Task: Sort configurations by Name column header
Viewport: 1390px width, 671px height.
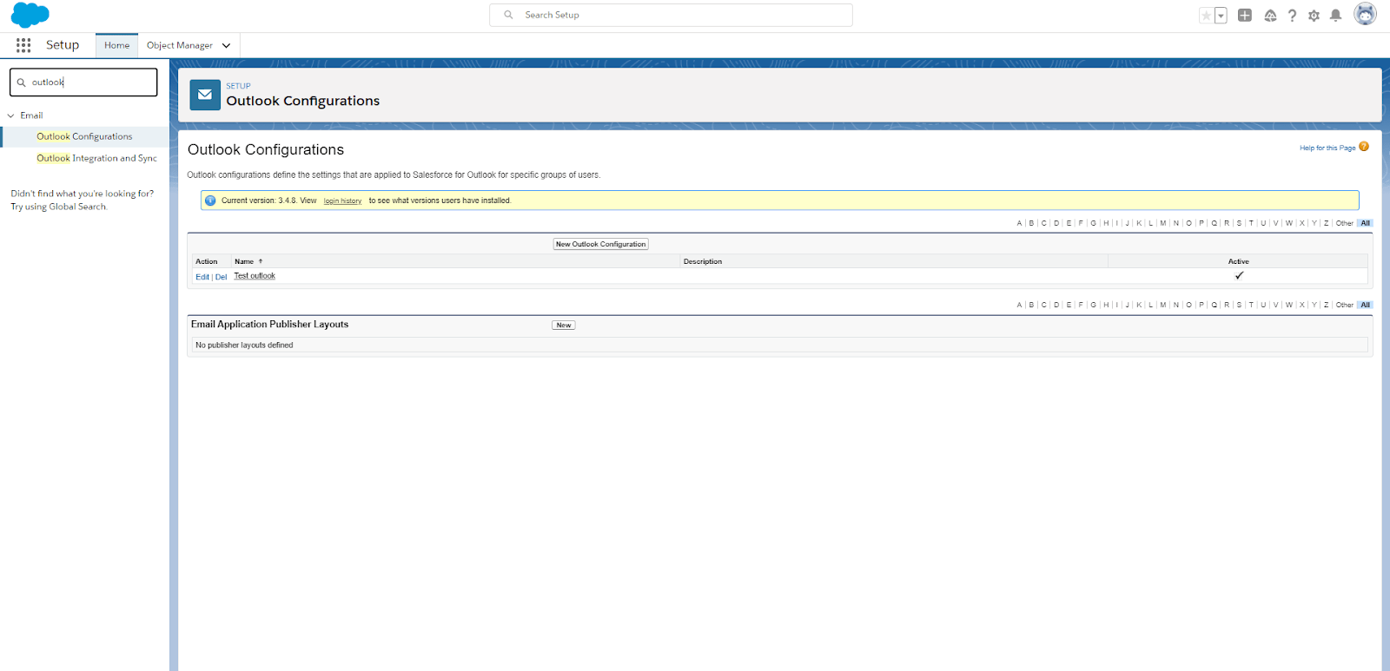Action: (x=244, y=261)
